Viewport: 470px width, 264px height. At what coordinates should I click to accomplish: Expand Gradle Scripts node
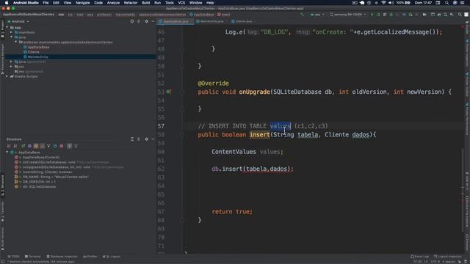[x=7, y=76]
